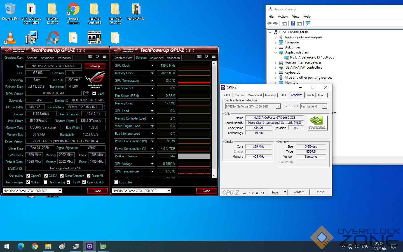Open VLC media player desktop icon
Image resolution: width=403 pixels, height=252 pixels.
10,38
